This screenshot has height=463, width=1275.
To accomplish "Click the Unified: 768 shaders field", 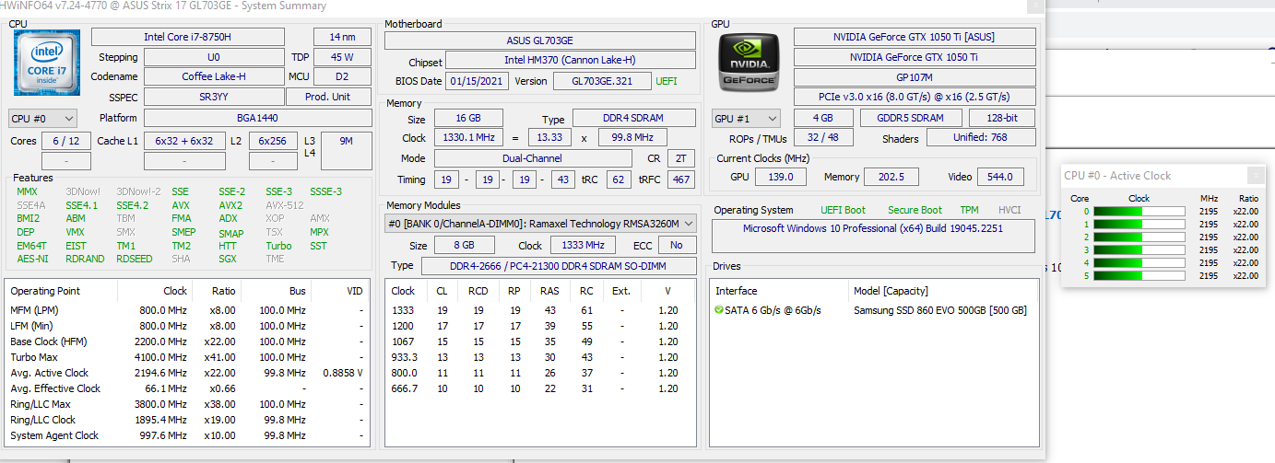I will click(980, 138).
